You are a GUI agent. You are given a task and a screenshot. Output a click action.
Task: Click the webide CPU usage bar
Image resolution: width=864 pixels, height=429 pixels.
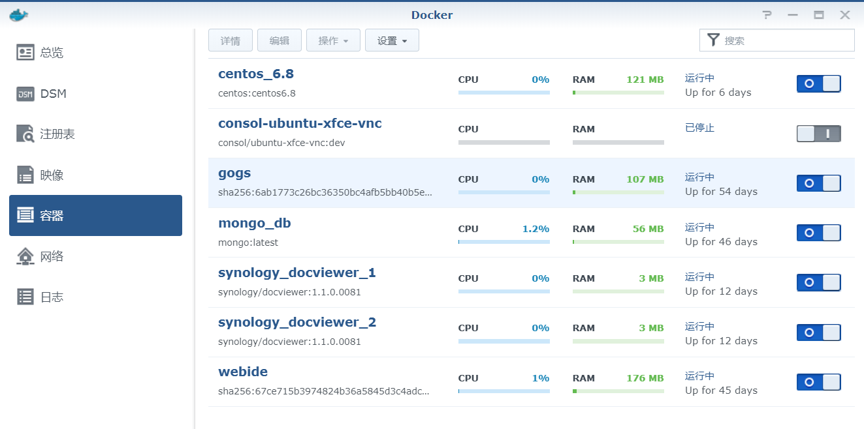[504, 391]
